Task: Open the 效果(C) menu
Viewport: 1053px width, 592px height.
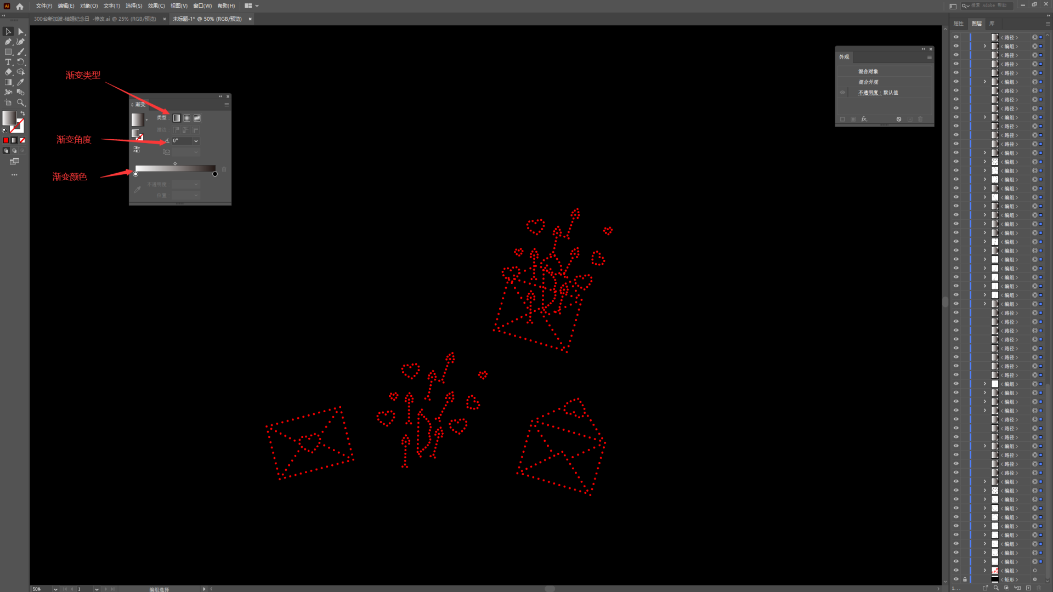Action: click(x=156, y=6)
